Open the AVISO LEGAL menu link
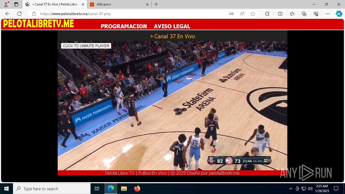The width and height of the screenshot is (345, 194). pyautogui.click(x=172, y=26)
